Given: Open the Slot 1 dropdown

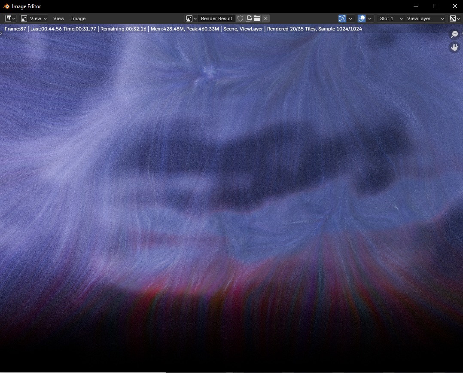Looking at the screenshot, I should [390, 18].
